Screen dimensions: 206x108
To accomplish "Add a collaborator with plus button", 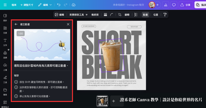I will click(158, 5).
